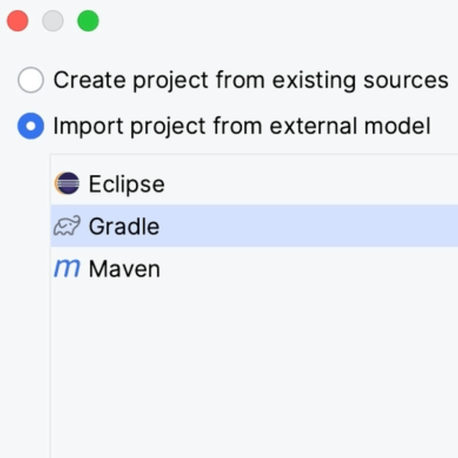The width and height of the screenshot is (458, 458).
Task: Maximize the window with the green button
Action: point(88,21)
